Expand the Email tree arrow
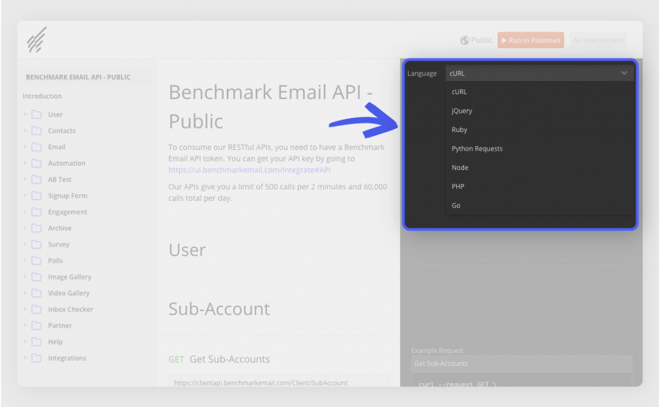Screen dimensions: 660x407 tap(25, 146)
